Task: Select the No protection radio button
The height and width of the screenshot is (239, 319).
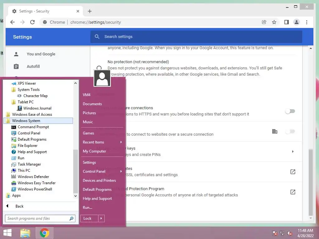Action: (x=99, y=68)
